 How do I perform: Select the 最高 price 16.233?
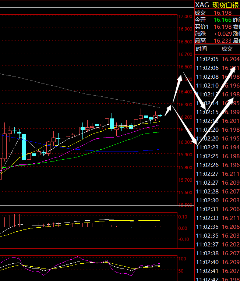point(222,40)
